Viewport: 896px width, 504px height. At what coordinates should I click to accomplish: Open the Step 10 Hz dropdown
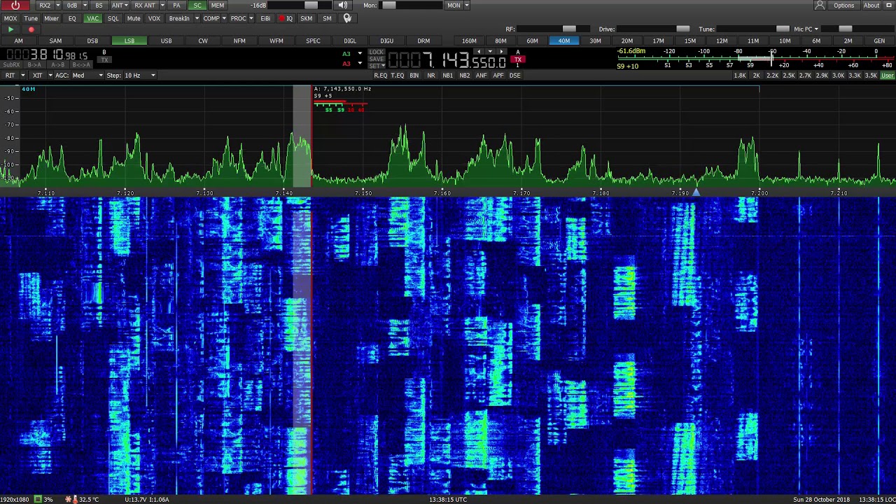tap(140, 75)
